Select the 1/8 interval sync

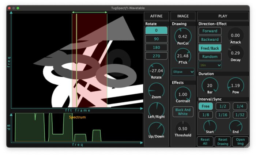point(206,115)
